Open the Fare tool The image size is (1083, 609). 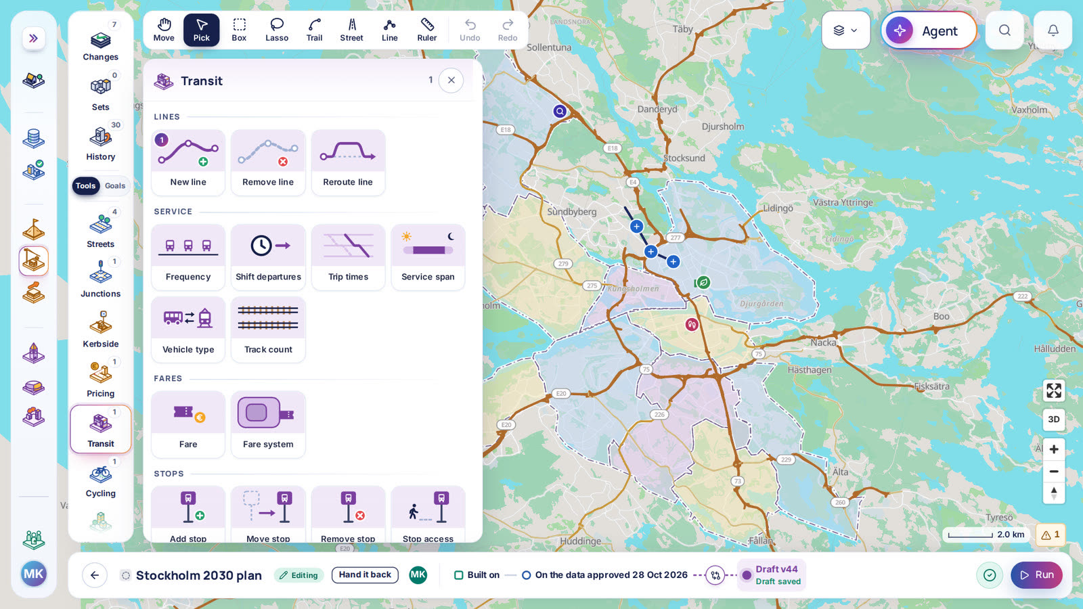pyautogui.click(x=188, y=424)
